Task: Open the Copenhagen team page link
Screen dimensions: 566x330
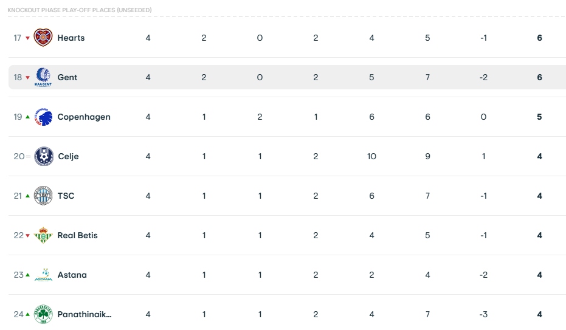Action: [x=84, y=117]
